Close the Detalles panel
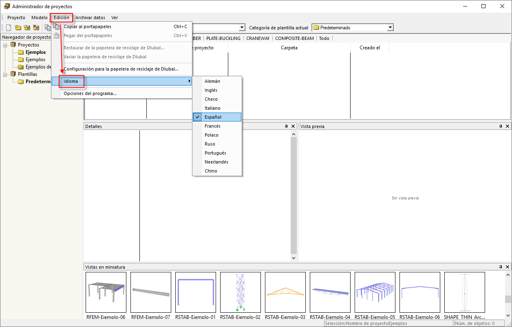This screenshot has width=512, height=327. pos(293,126)
